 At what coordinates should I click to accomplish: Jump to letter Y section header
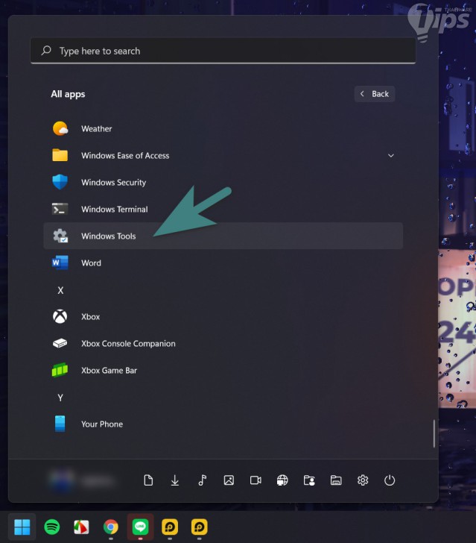tap(60, 398)
